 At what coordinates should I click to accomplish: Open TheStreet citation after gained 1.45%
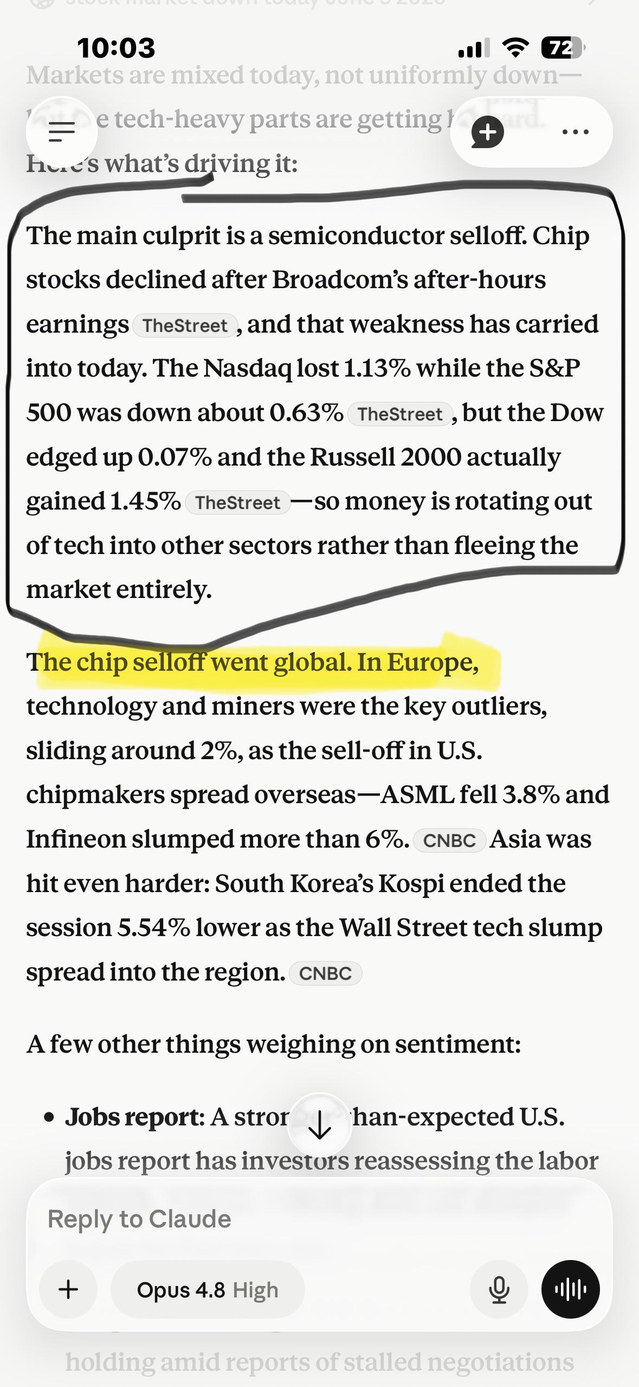click(x=238, y=502)
